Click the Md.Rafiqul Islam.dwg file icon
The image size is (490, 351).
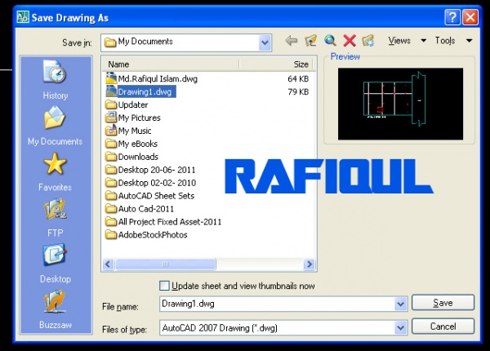[111, 78]
